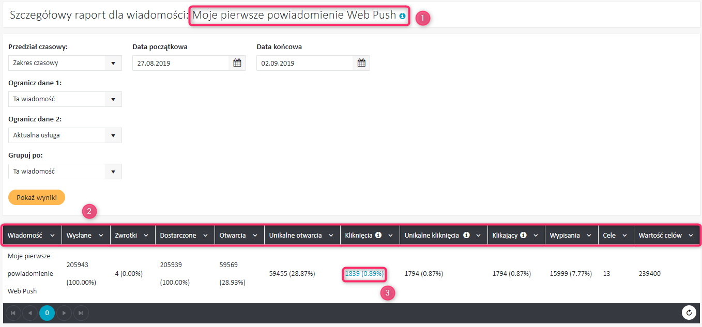Image resolution: width=702 pixels, height=327 pixels.
Task: Click the Data początkowa date field
Action: (180, 63)
